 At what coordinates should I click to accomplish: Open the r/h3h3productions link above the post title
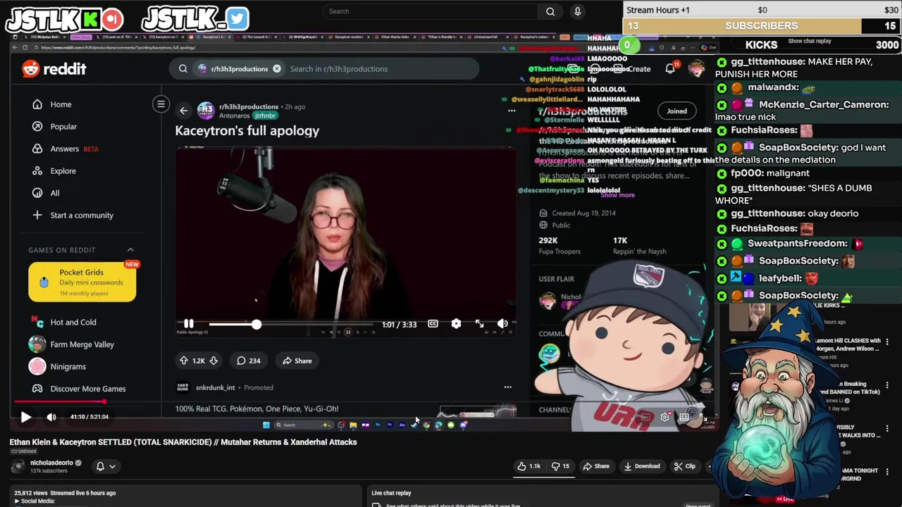[x=248, y=106]
